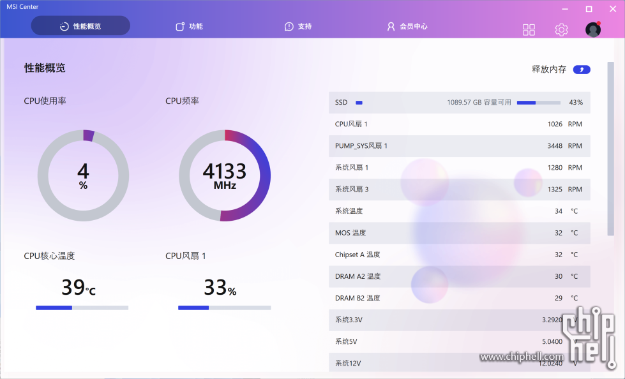Viewport: 625px width, 379px height.
Task: Select the 系统3.3V voltage row
Action: pos(459,320)
